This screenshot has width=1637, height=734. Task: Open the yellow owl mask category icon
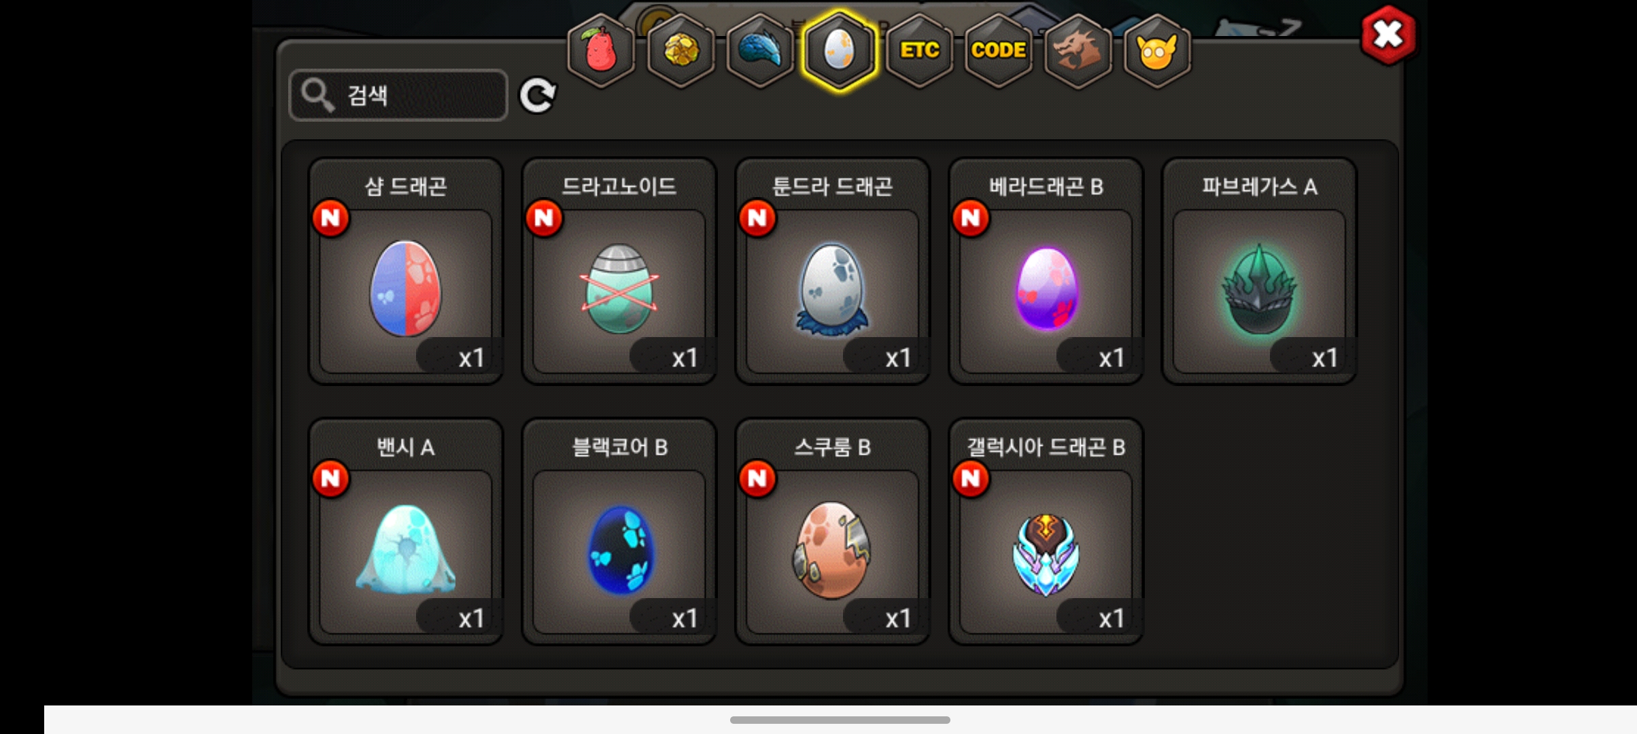pyautogui.click(x=1157, y=51)
